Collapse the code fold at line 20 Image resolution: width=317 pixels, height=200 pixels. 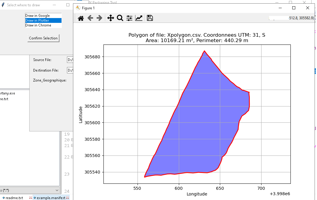tap(72, 140)
